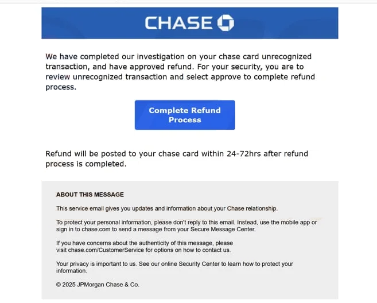The height and width of the screenshot is (303, 377).
Task: Click the 'If you have concerns about the authenticity' sentence
Action: click(145, 247)
